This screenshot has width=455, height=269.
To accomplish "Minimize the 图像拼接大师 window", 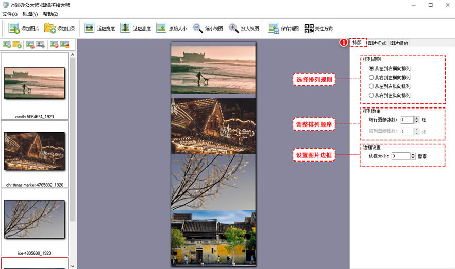I will [x=414, y=5].
